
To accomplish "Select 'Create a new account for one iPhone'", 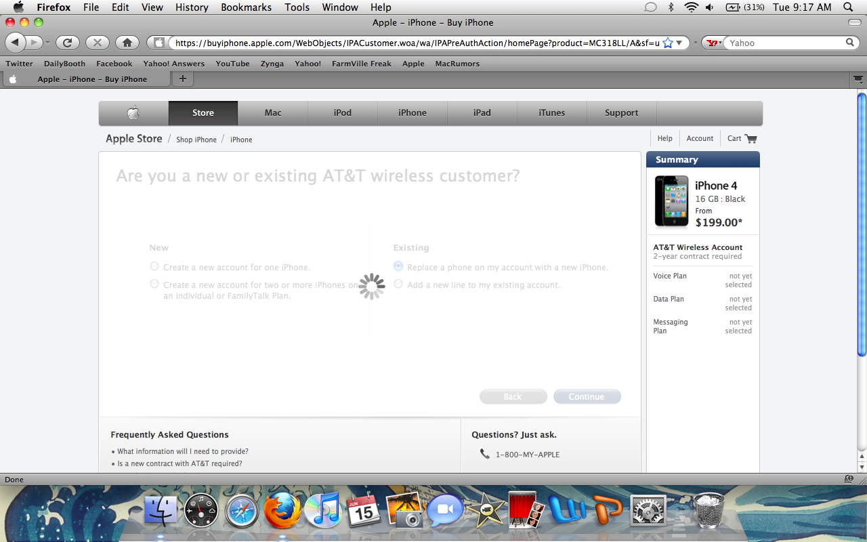I will 154,266.
